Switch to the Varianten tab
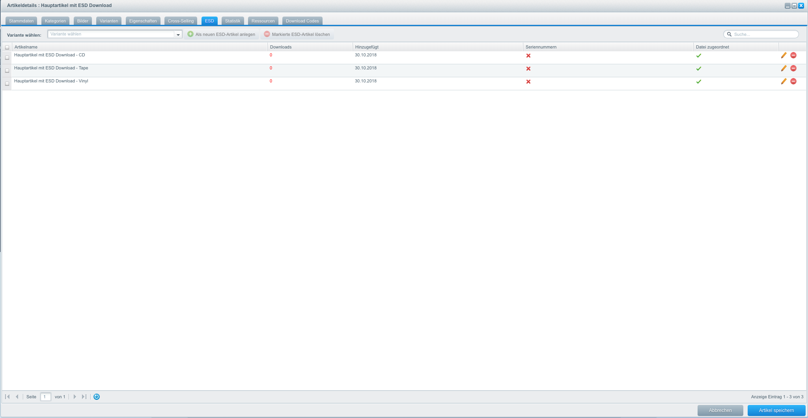The height and width of the screenshot is (418, 808). (109, 21)
